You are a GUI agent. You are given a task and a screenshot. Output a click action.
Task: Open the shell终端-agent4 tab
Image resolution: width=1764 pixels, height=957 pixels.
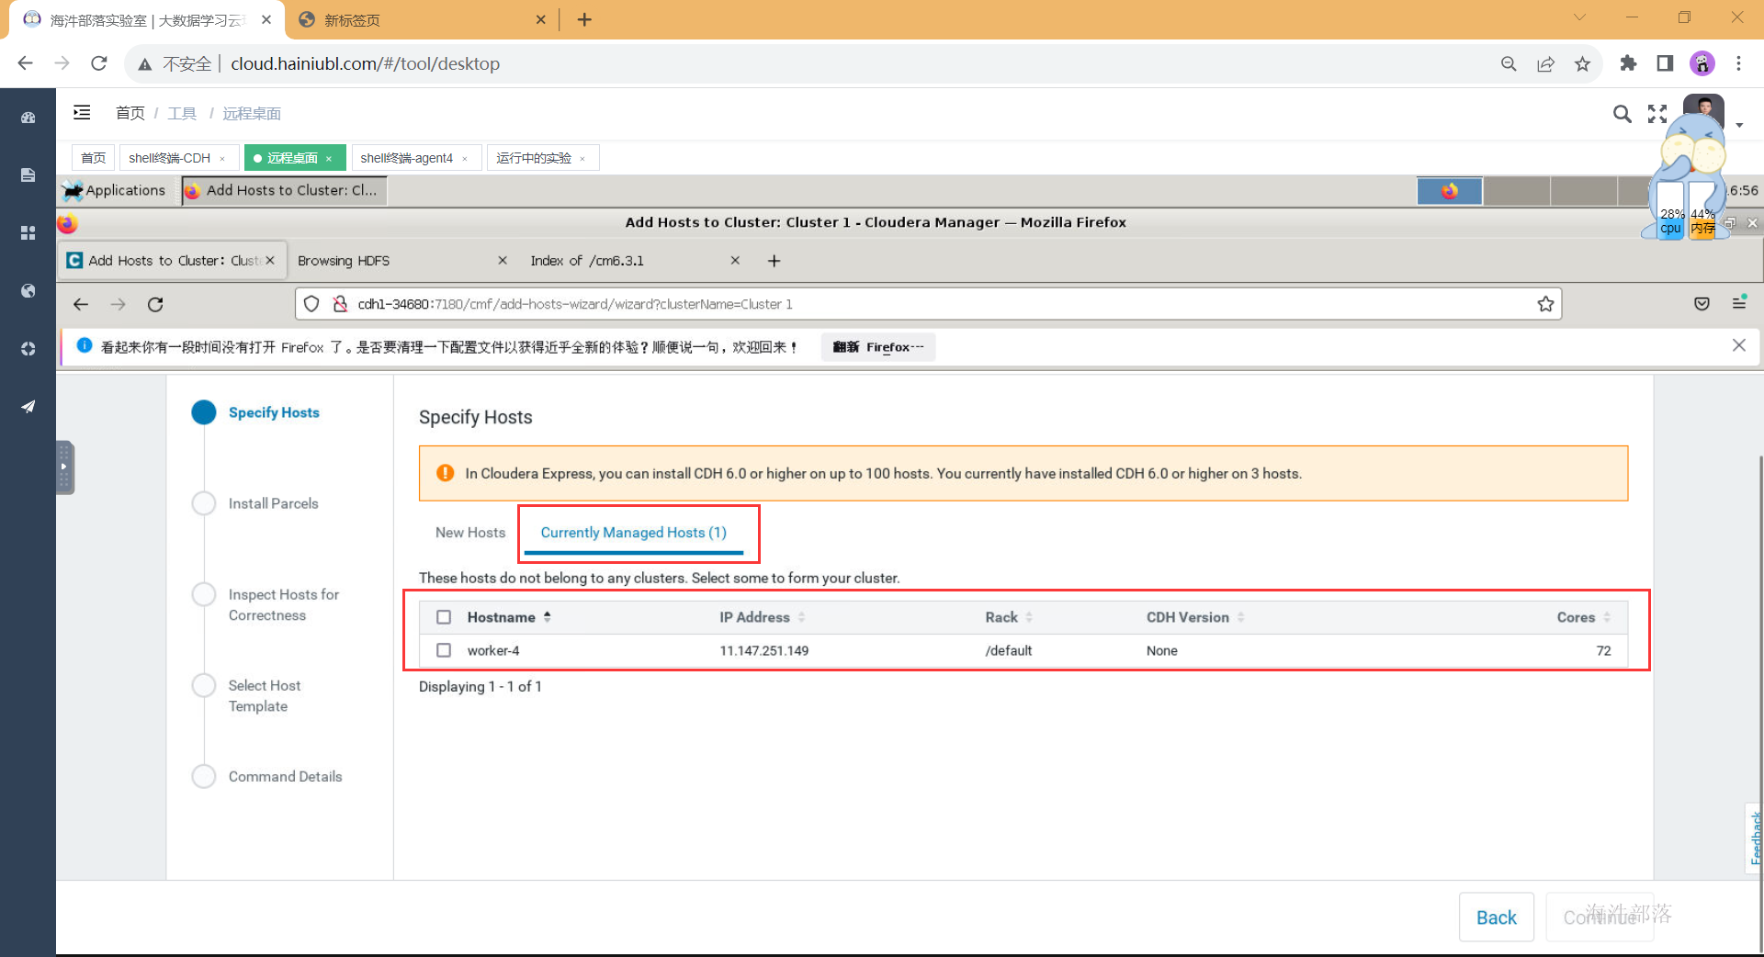407,158
